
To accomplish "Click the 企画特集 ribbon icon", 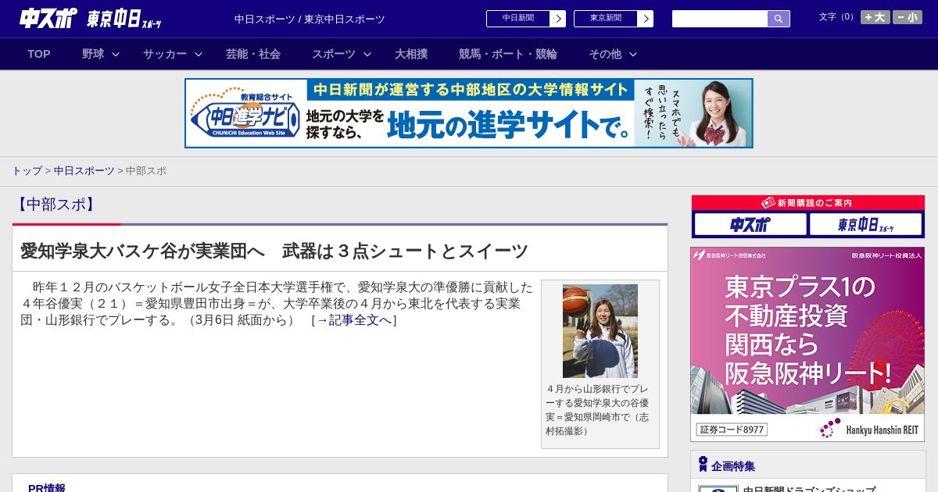I will click(703, 465).
